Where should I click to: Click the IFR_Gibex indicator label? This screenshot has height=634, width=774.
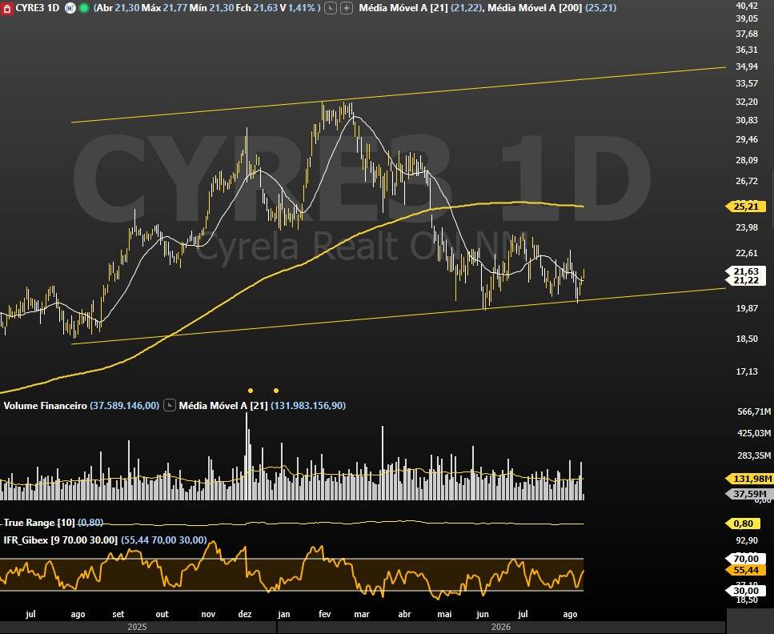point(61,540)
